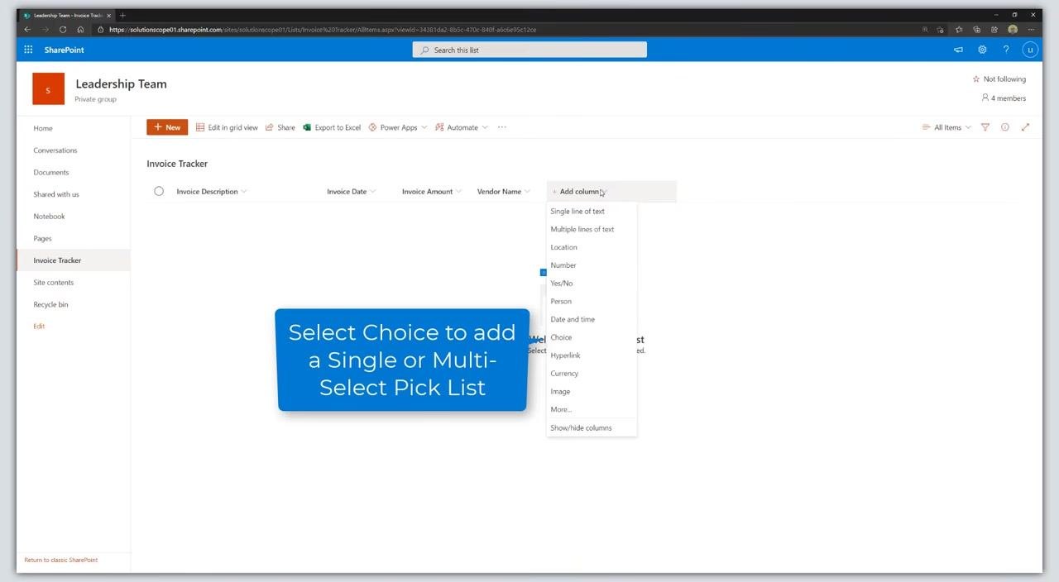Click the Add column header
Screen dimensions: 1059x582
[x=611, y=191]
